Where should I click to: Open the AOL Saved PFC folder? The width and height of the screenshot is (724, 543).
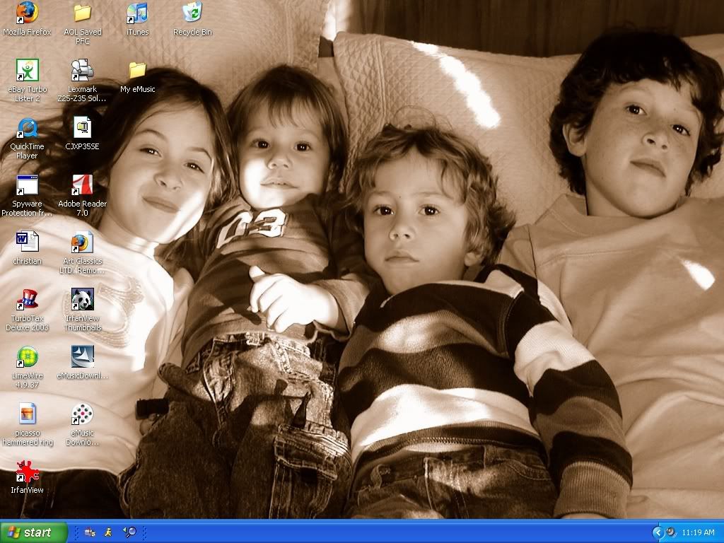(x=82, y=13)
